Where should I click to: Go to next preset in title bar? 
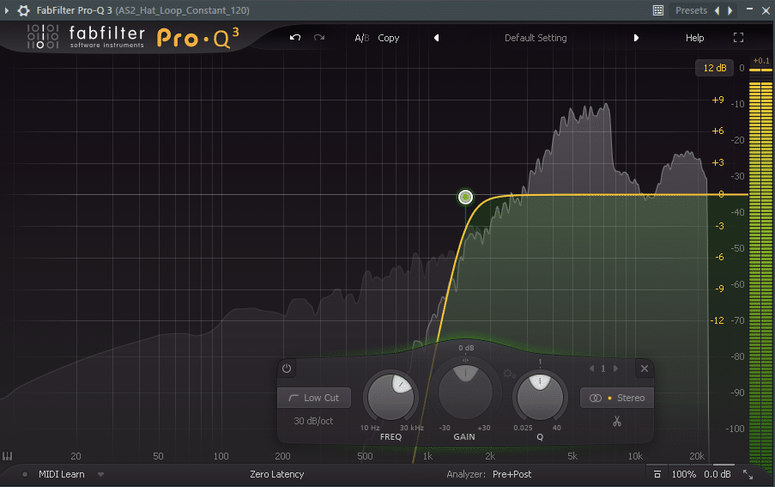(730, 10)
